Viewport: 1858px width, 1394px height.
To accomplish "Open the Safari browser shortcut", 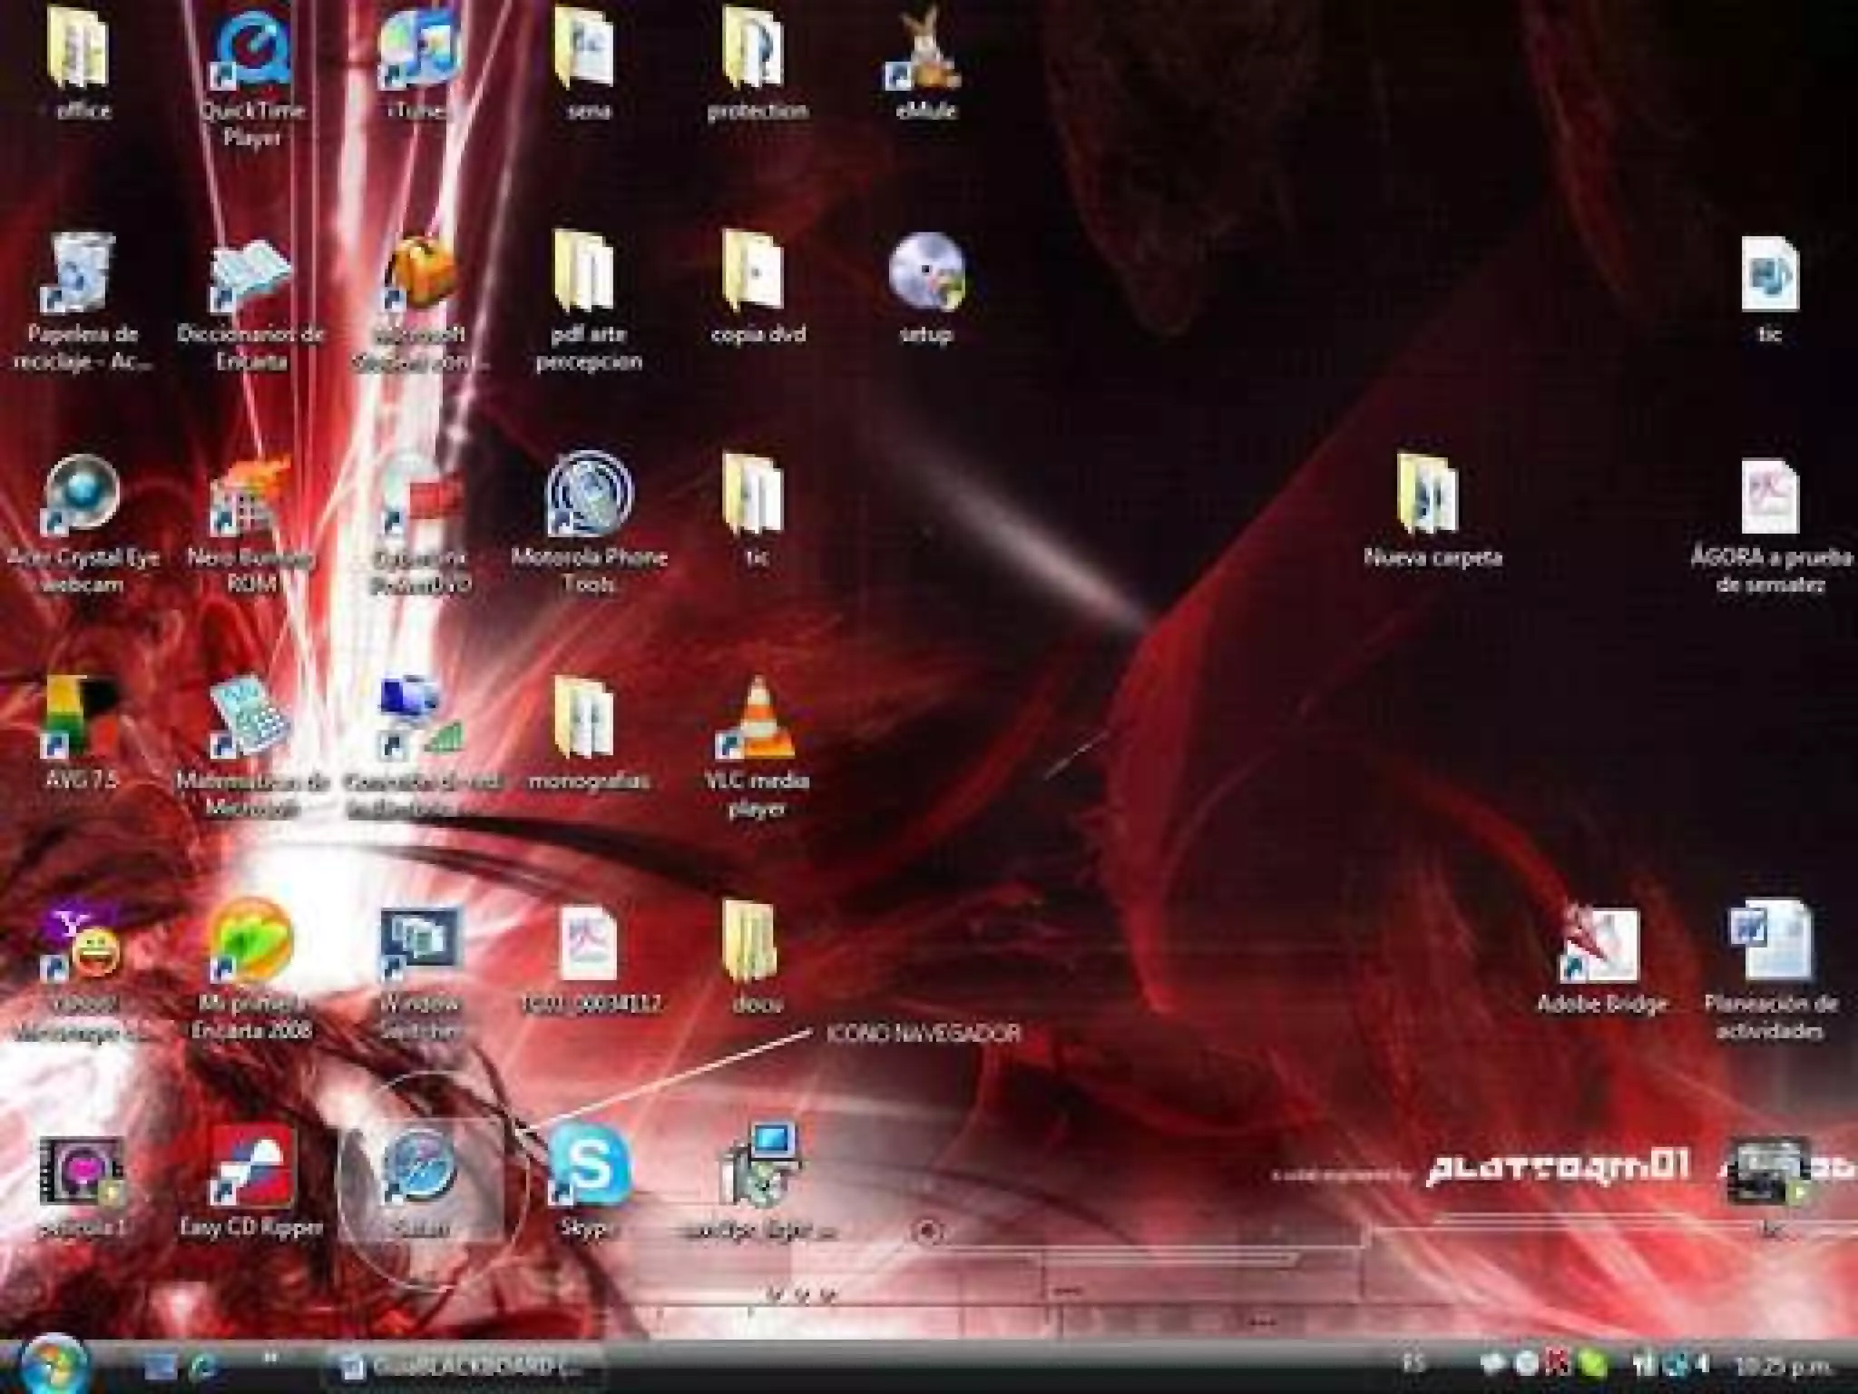I will [420, 1167].
